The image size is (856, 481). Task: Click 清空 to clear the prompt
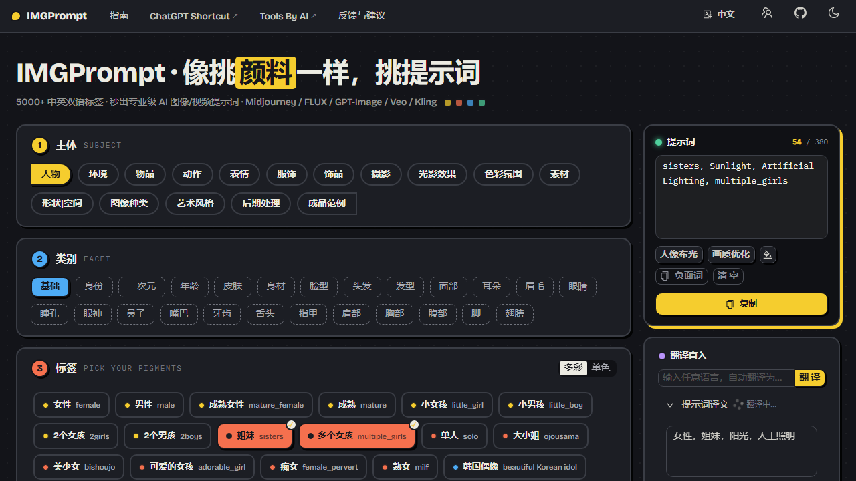coord(728,276)
